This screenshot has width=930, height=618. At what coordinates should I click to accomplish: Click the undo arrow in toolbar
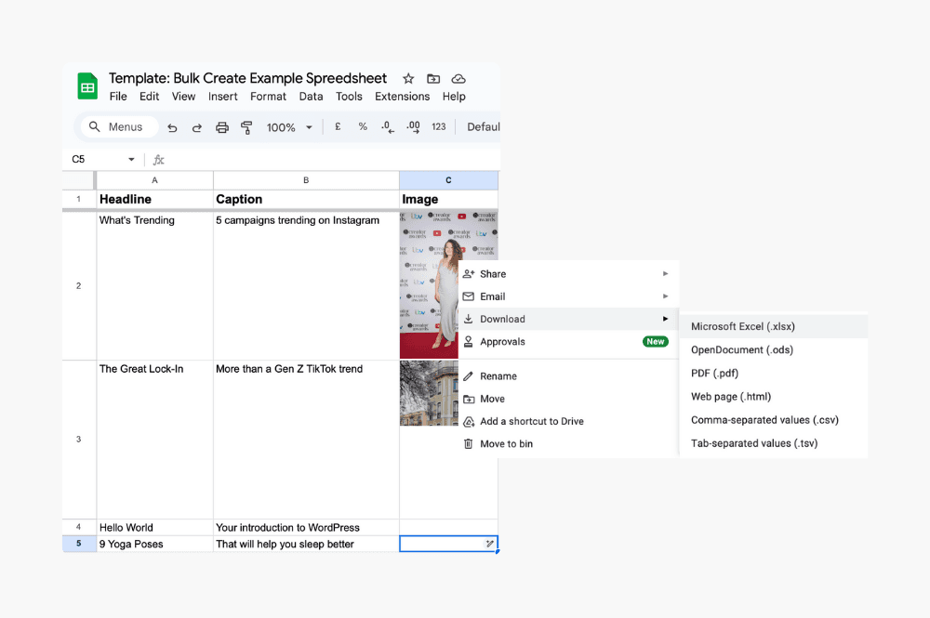172,127
